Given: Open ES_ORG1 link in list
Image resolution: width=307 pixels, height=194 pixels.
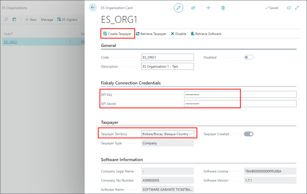Looking at the screenshot, I should 11,42.
